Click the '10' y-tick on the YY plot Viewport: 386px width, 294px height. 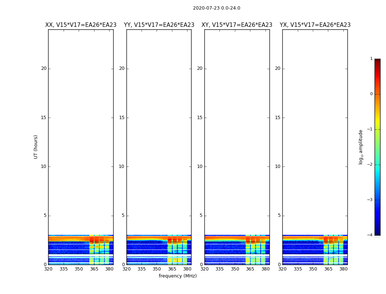click(122, 166)
